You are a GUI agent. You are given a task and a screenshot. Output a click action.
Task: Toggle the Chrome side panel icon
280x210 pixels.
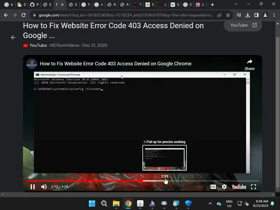(x=256, y=15)
